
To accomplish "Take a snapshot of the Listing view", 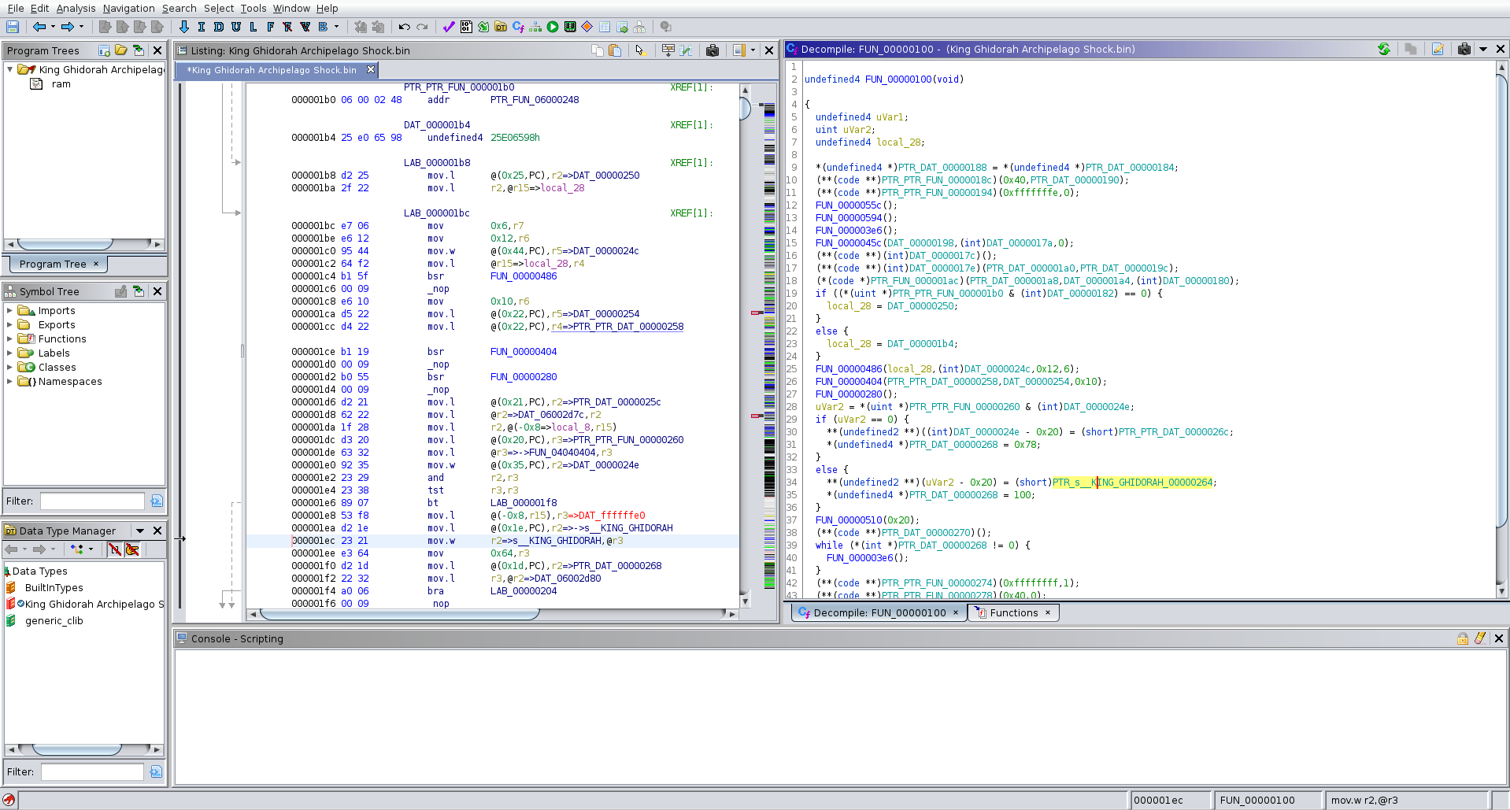I will point(712,50).
